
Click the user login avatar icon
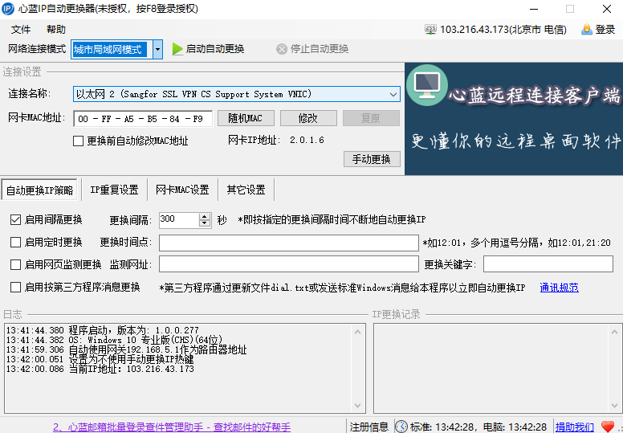[587, 30]
